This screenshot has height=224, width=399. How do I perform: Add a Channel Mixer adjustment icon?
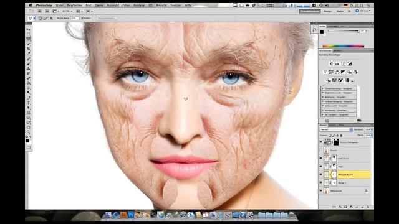pyautogui.click(x=355, y=72)
